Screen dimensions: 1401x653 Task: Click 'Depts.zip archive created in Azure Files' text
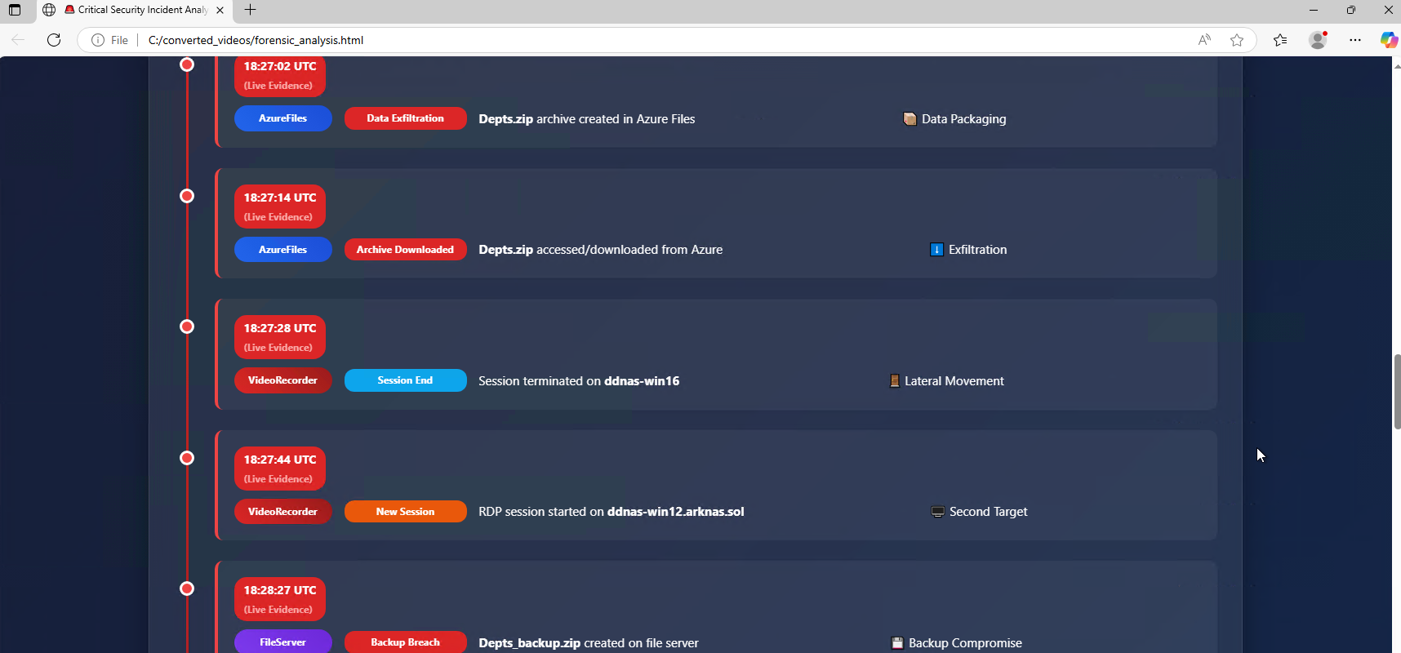point(587,119)
